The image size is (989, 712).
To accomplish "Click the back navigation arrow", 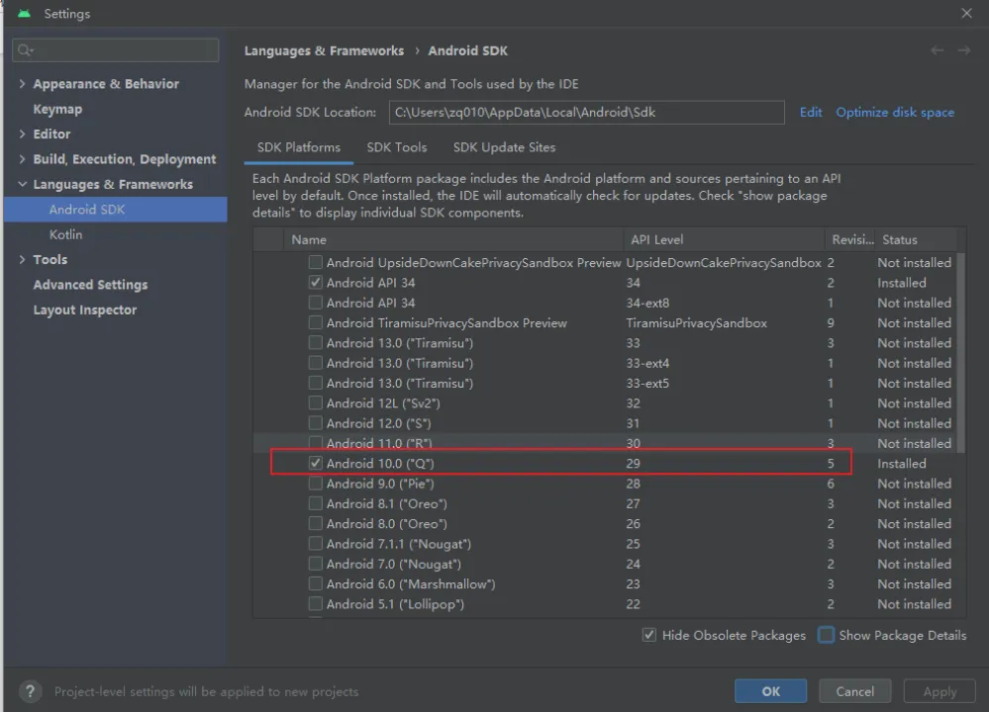I will pyautogui.click(x=937, y=50).
